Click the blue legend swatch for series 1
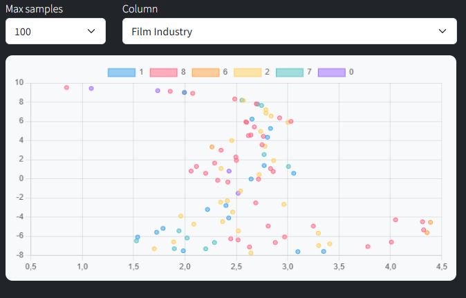Image resolution: width=466 pixels, height=298 pixels. click(121, 72)
